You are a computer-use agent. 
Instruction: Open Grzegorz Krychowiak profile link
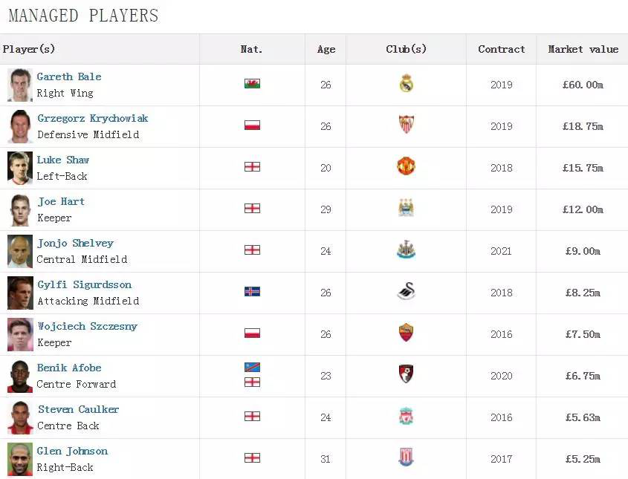(93, 118)
